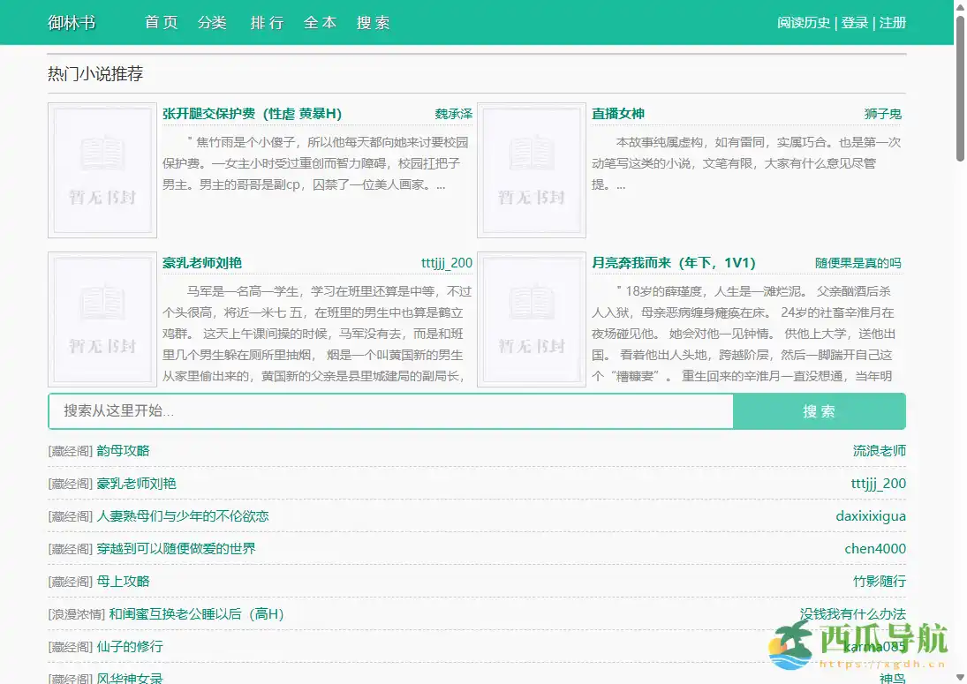Viewport: 967px width, 684px height.
Task: Open the 排行 rankings page
Action: click(267, 23)
